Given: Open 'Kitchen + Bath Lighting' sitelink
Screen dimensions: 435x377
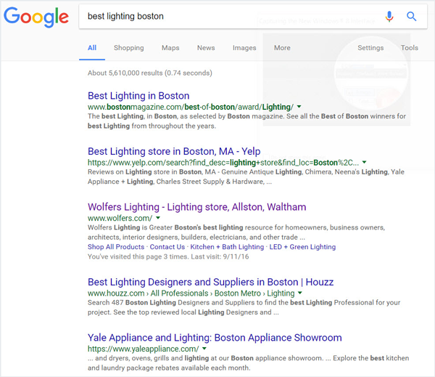Looking at the screenshot, I should [227, 247].
